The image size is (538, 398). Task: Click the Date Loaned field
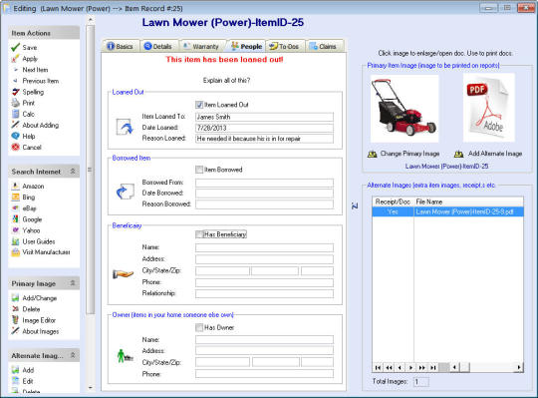click(264, 128)
